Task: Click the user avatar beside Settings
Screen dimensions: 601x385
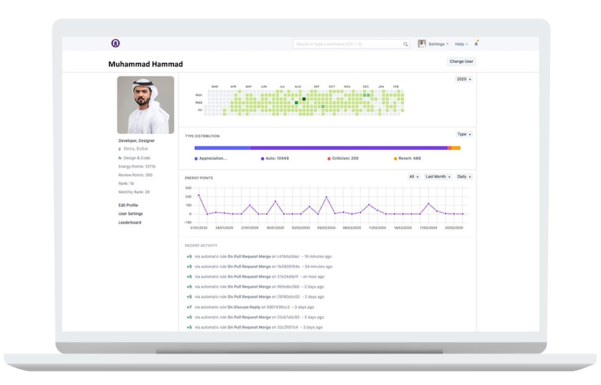Action: [422, 44]
